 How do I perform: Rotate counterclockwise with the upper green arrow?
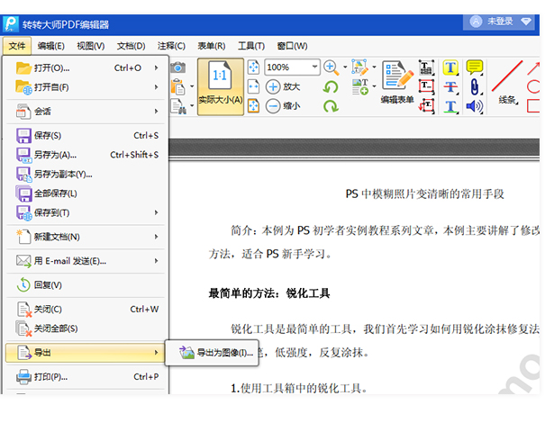331,86
